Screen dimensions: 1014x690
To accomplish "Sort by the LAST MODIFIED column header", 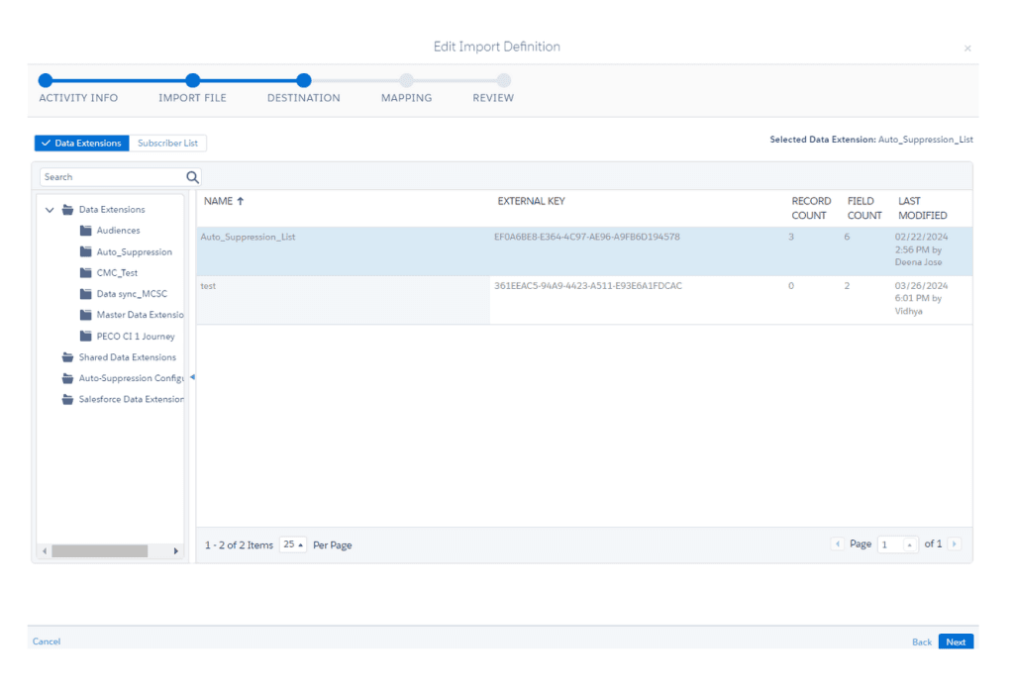I will pyautogui.click(x=922, y=208).
